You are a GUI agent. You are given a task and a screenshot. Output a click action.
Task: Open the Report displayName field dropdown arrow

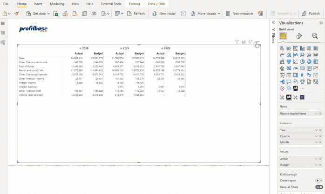coord(317,114)
